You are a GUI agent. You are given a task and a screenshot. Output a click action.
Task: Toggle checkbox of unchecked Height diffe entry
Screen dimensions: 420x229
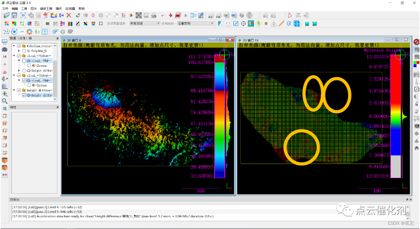pyautogui.click(x=24, y=70)
